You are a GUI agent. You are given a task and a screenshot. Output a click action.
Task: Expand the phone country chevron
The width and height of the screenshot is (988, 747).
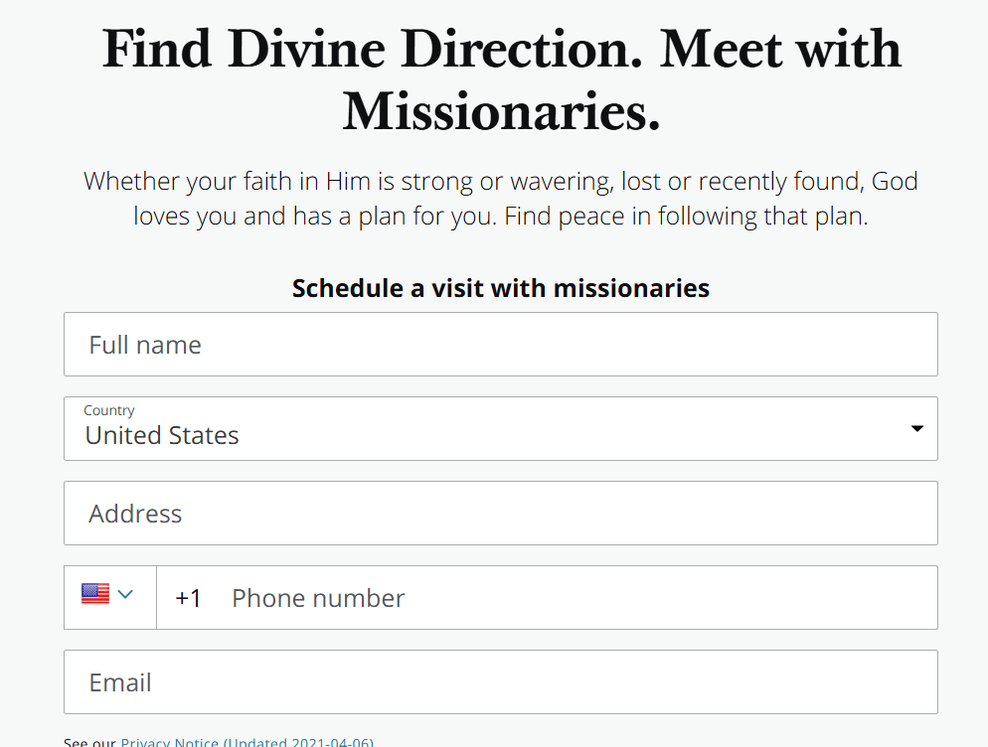[125, 595]
